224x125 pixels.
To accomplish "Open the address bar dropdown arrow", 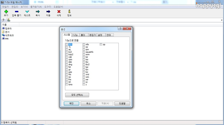I will click(x=222, y=20).
